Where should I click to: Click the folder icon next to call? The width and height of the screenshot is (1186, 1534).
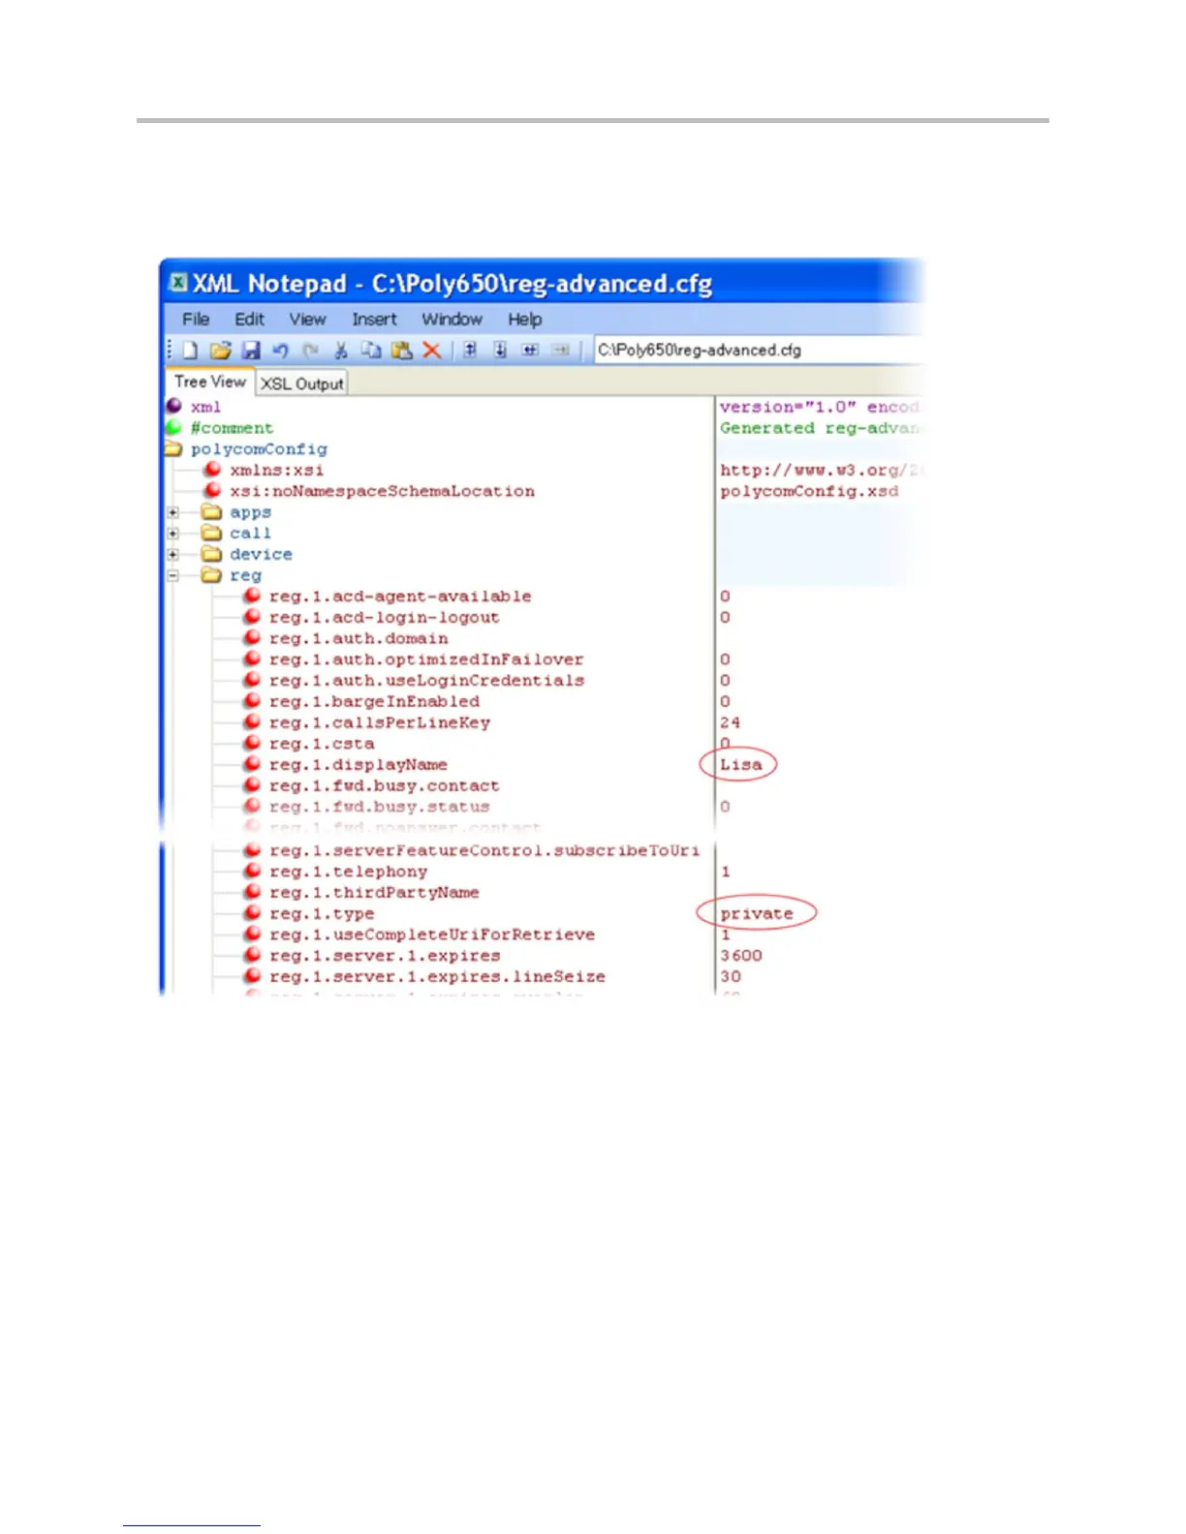point(211,533)
